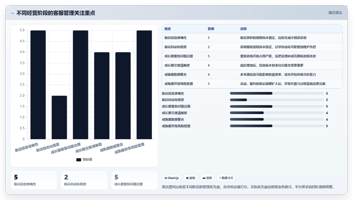Click the 成长期交接清晰度 progress bar
Viewport: 353px width, 200px height.
click(277, 113)
